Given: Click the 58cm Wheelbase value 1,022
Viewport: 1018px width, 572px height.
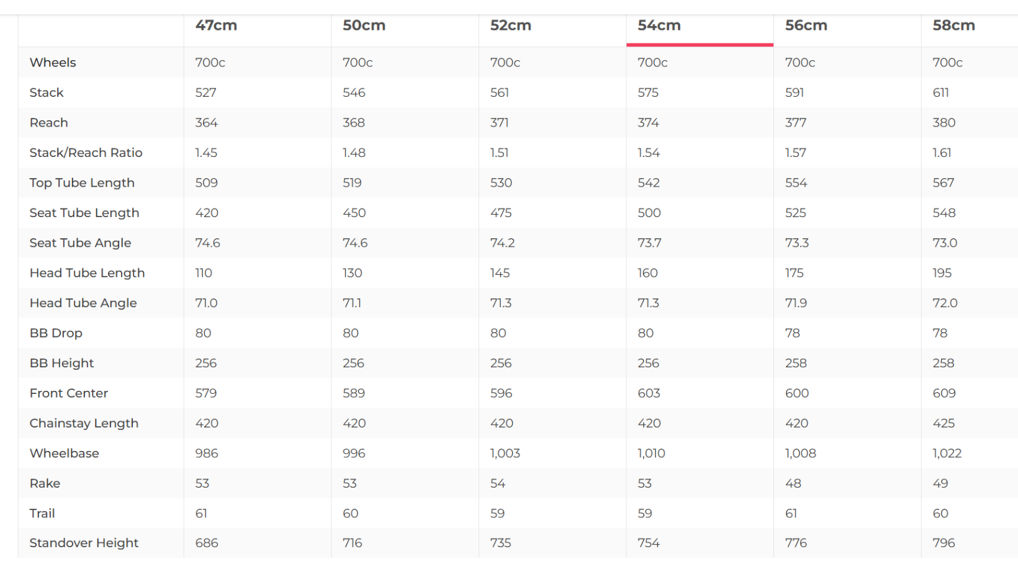Looking at the screenshot, I should [947, 454].
